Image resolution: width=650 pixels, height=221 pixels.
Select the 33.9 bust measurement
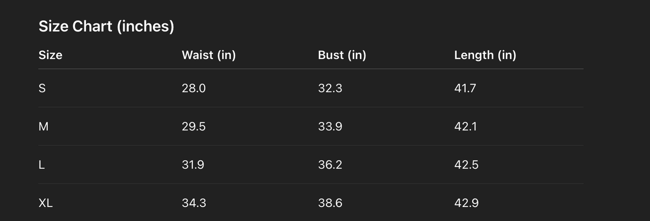330,127
